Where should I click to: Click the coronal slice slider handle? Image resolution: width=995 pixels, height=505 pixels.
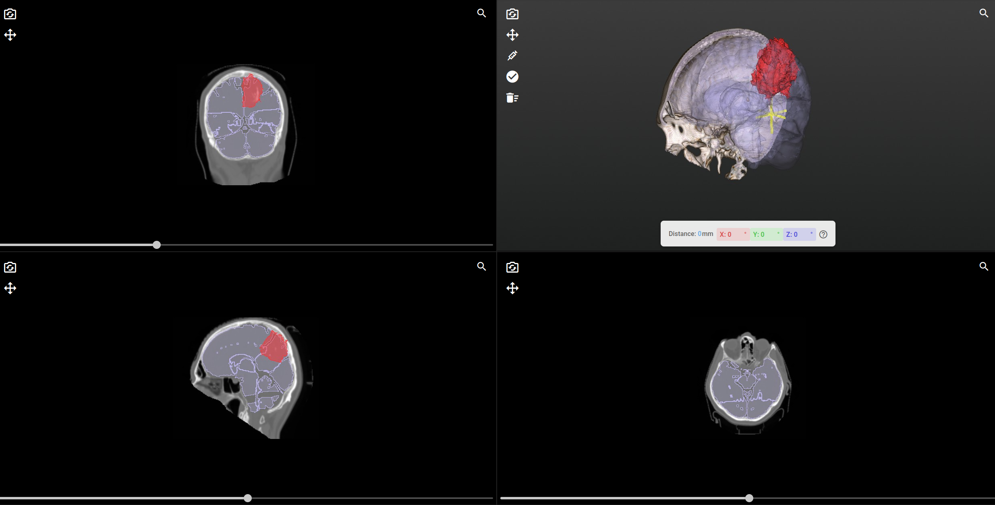click(156, 245)
